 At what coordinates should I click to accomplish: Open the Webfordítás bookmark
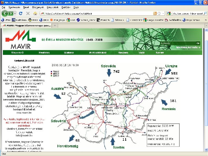coord(173,20)
